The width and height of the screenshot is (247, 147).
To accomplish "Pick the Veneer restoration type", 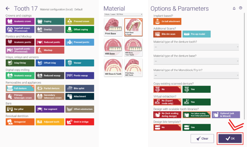I will click(80, 63).
